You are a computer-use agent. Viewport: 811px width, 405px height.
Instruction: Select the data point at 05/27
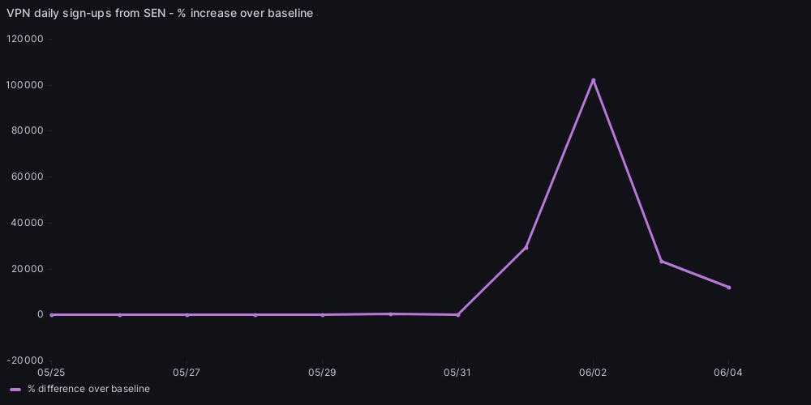[x=187, y=314]
